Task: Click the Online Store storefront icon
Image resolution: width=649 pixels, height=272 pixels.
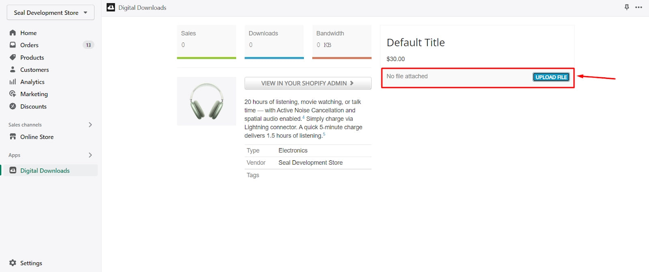Action: [x=13, y=137]
